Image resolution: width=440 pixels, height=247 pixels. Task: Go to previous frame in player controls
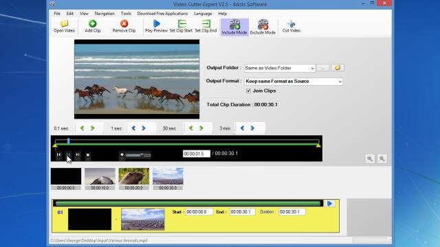[x=58, y=155]
